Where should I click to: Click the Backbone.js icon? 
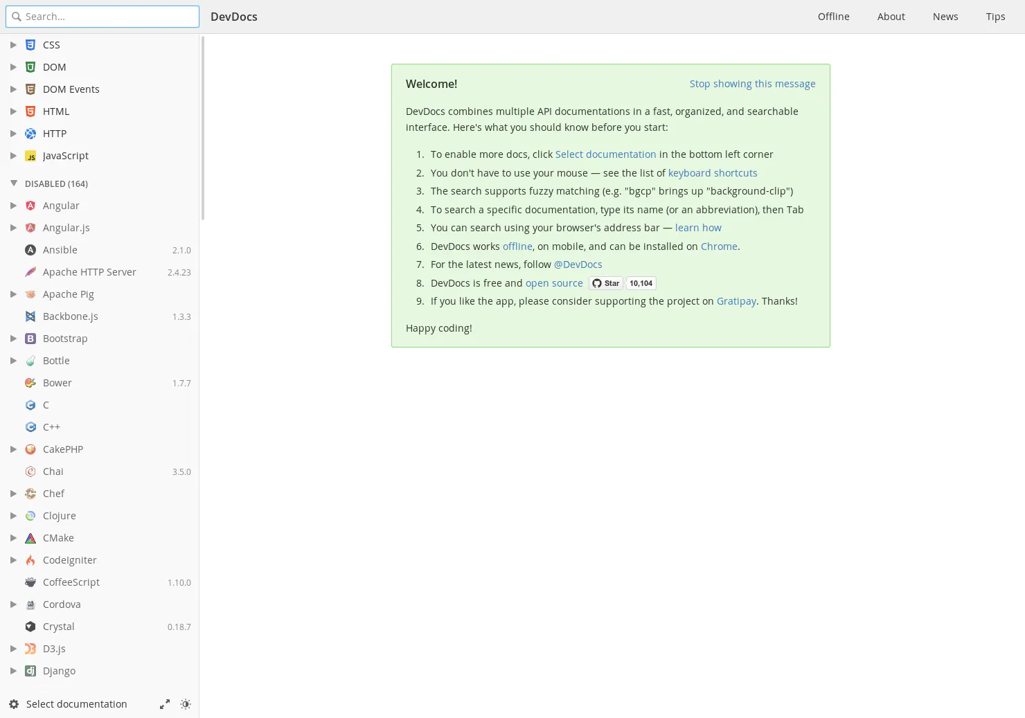point(30,316)
